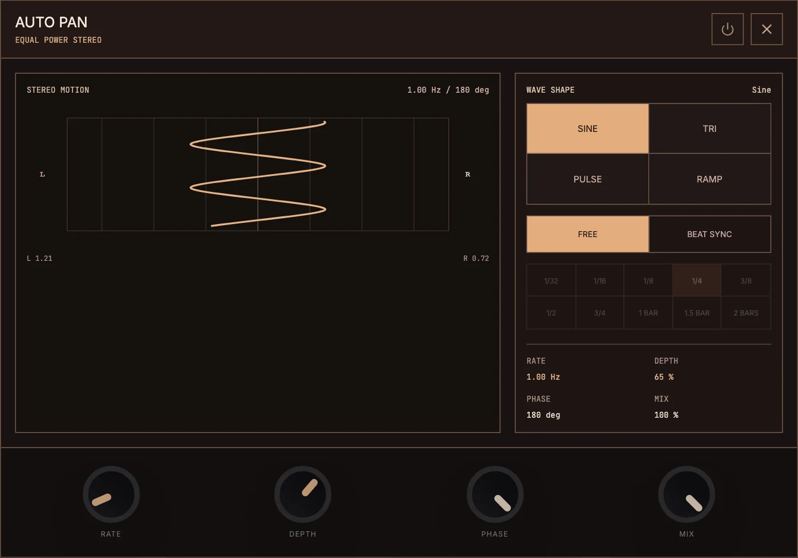The height and width of the screenshot is (558, 798).
Task: Switch to FREE rate mode
Action: 587,234
